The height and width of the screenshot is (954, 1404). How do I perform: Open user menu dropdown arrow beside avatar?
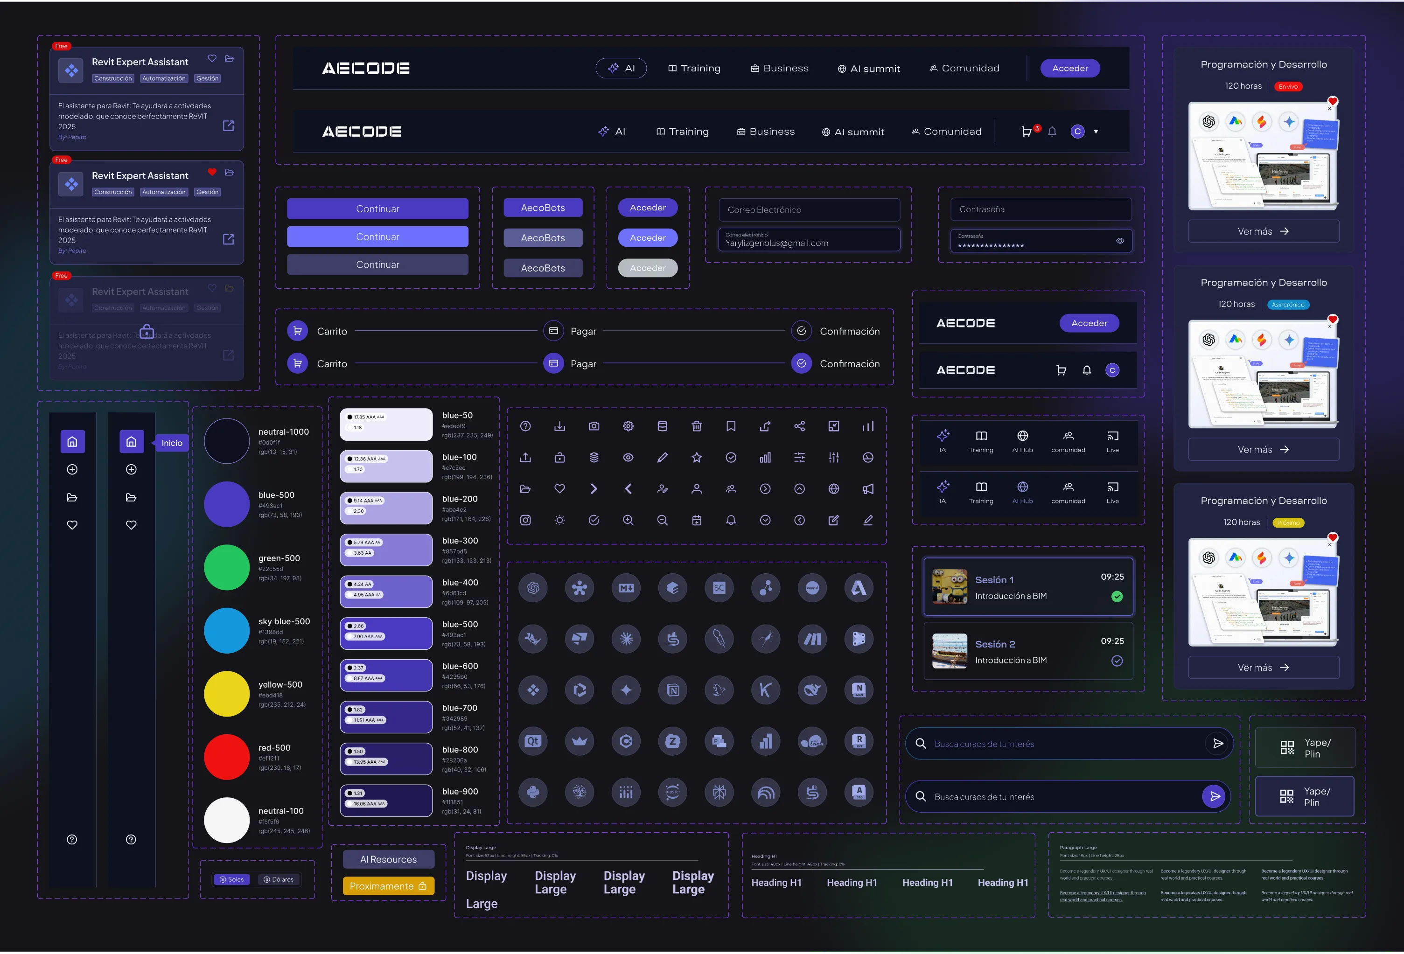pos(1096,132)
